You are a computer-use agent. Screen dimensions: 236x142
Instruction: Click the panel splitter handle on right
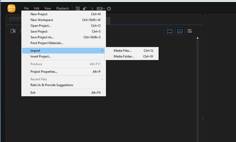pos(202,118)
